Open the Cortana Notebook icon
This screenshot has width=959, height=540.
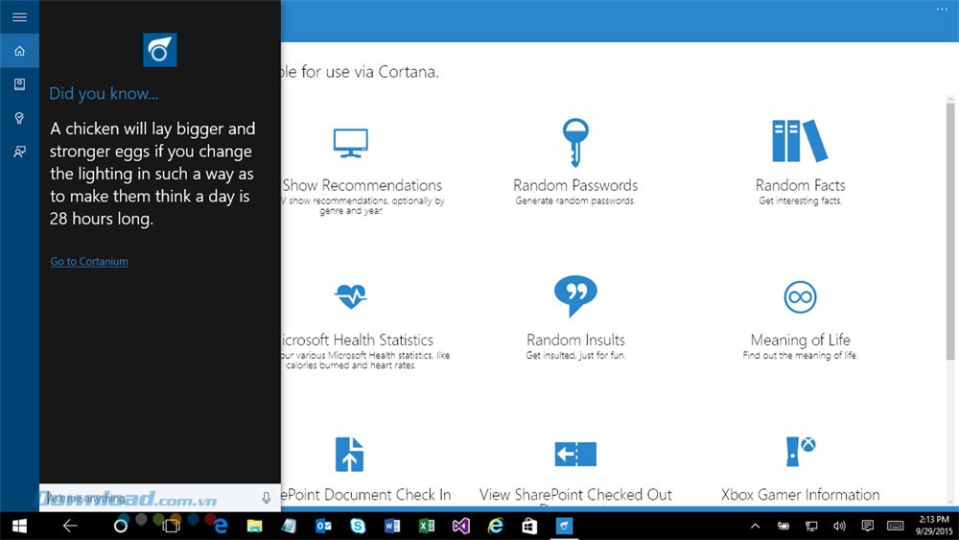pyautogui.click(x=19, y=84)
